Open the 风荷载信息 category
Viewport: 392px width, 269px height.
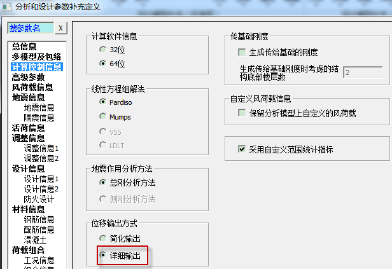tap(32, 87)
